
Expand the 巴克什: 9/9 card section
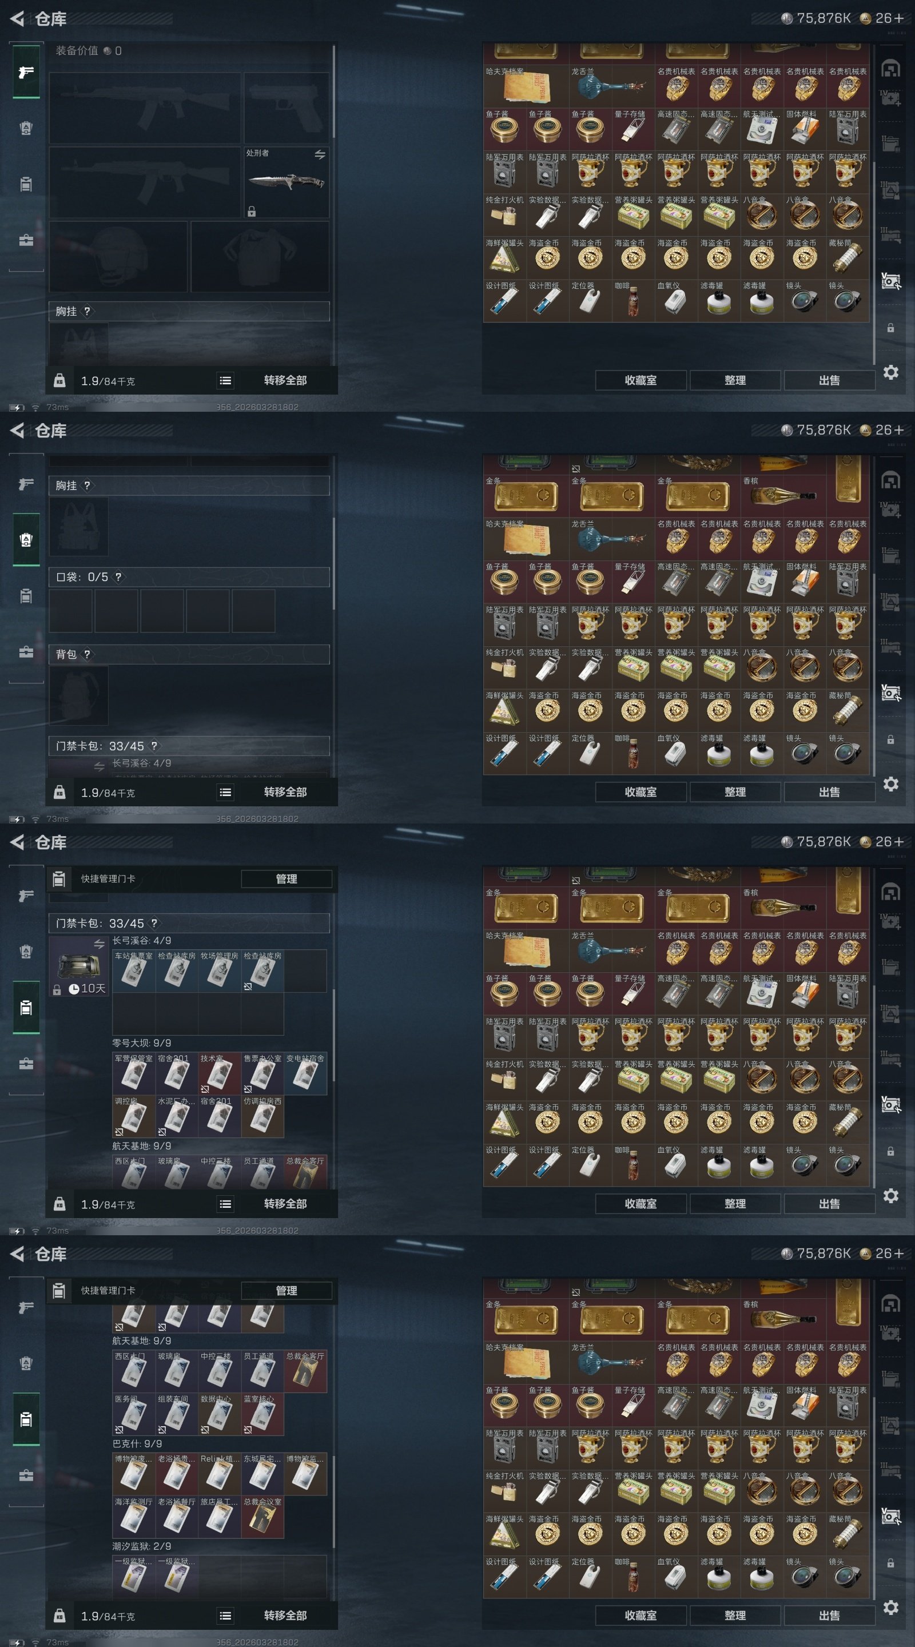pos(137,1443)
